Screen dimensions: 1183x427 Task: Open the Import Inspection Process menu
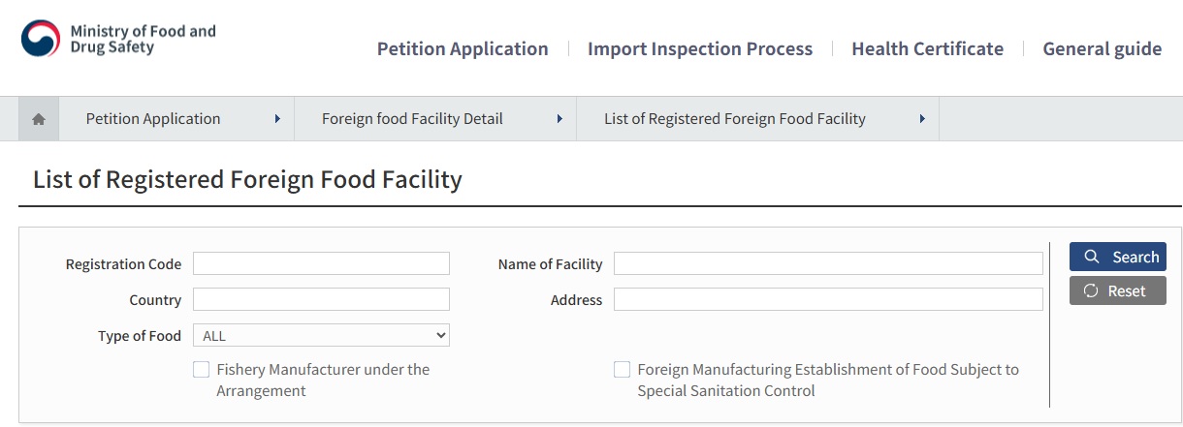(x=700, y=48)
